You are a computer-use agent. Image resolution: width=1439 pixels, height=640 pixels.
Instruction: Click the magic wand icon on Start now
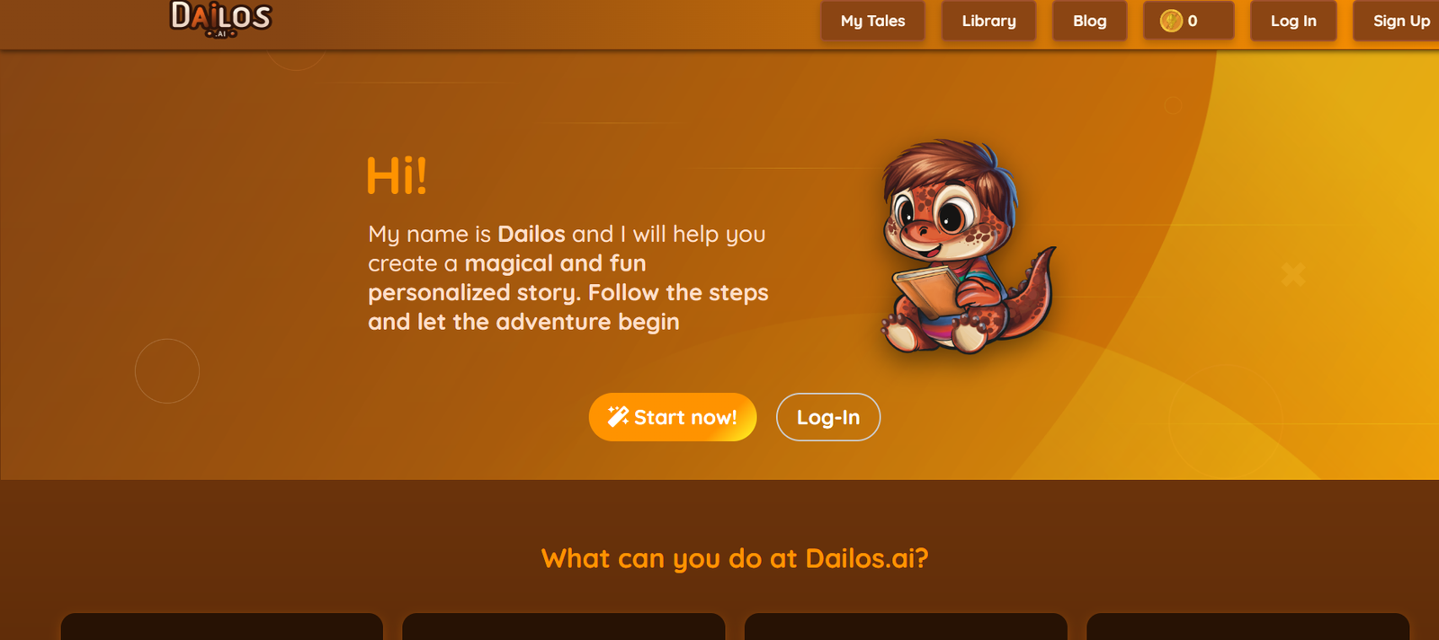(x=618, y=416)
